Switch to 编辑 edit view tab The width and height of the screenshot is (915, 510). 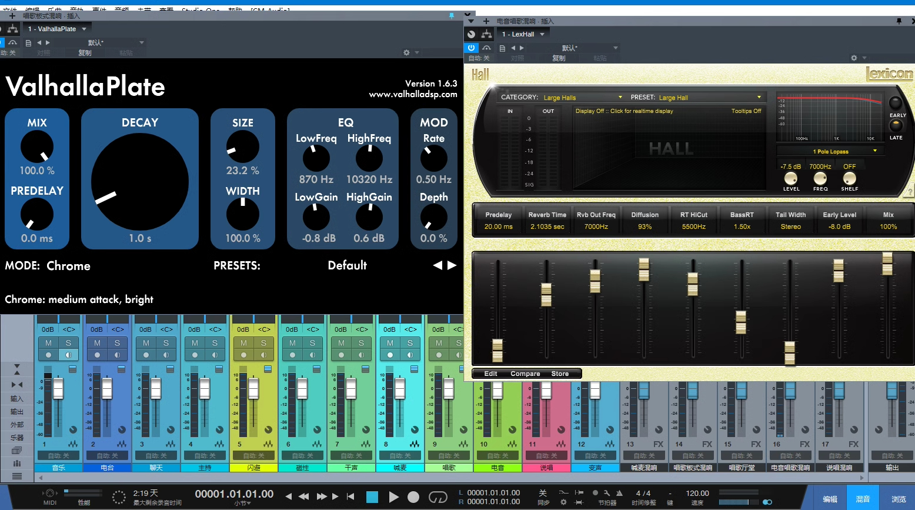[830, 499]
